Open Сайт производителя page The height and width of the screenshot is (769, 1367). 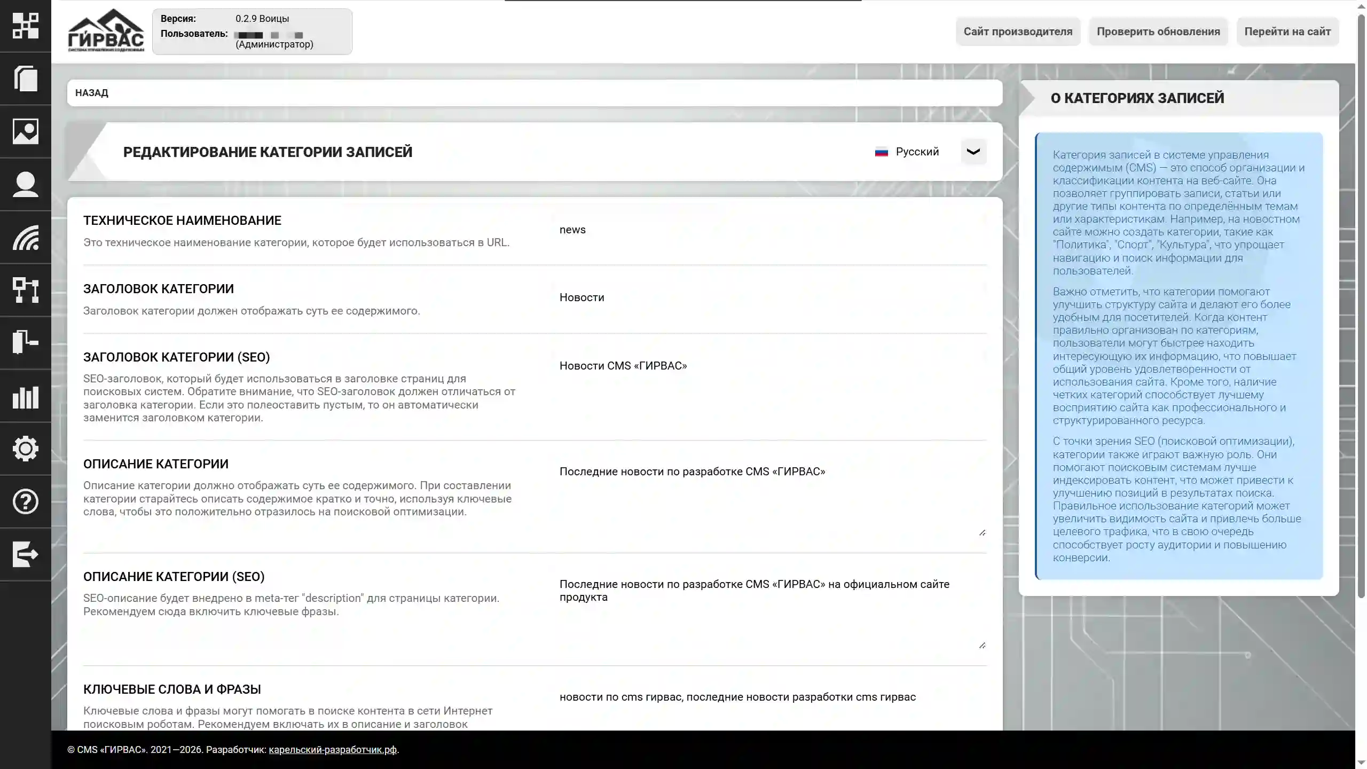click(1017, 32)
